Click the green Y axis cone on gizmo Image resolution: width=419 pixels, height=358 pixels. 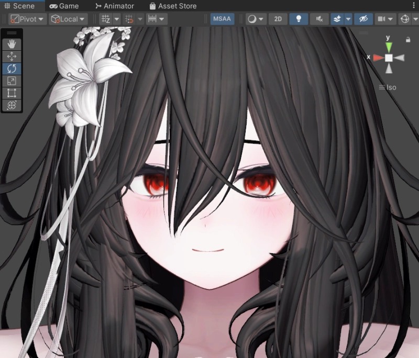(389, 48)
